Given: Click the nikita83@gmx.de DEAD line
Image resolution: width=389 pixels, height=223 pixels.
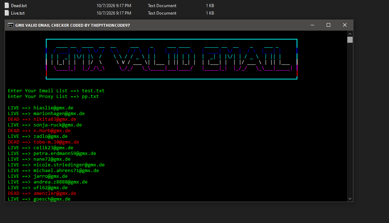Looking at the screenshot, I should pos(42,119).
